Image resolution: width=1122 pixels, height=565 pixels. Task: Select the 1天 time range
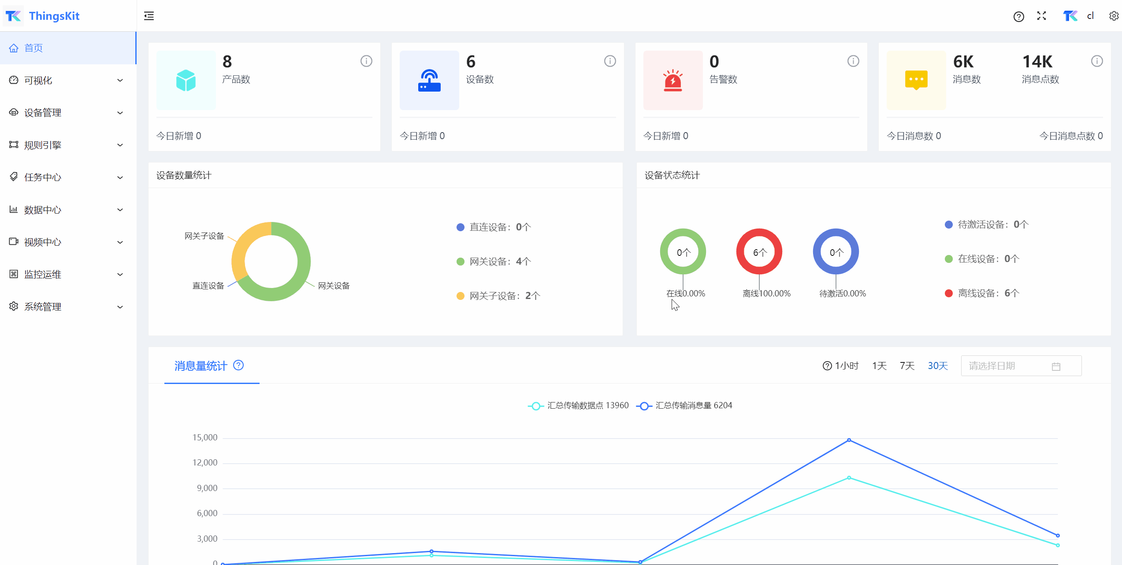879,366
